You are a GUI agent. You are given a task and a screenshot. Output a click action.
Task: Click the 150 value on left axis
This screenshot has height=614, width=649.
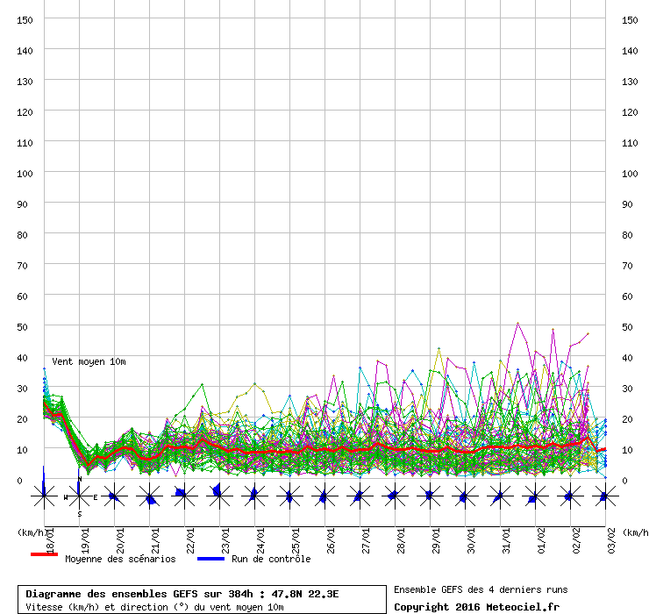tap(25, 19)
